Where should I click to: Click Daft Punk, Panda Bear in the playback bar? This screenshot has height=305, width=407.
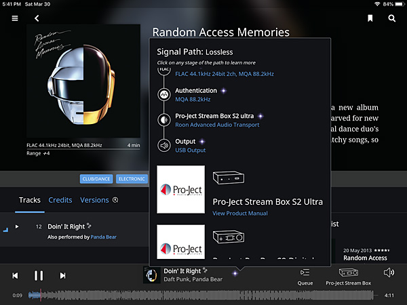[193, 279]
